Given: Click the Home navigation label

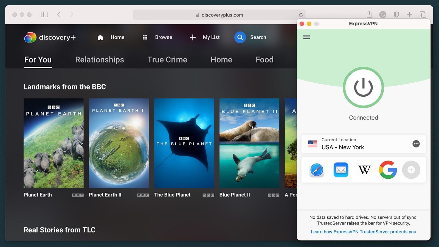Looking at the screenshot, I should [117, 37].
